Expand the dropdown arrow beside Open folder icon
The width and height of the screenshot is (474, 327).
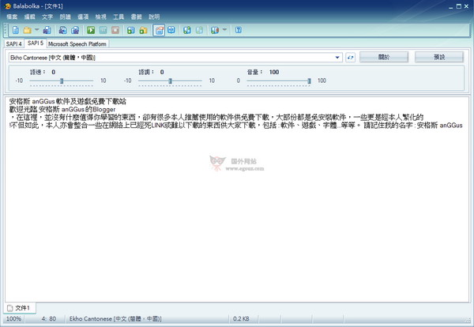point(37,29)
